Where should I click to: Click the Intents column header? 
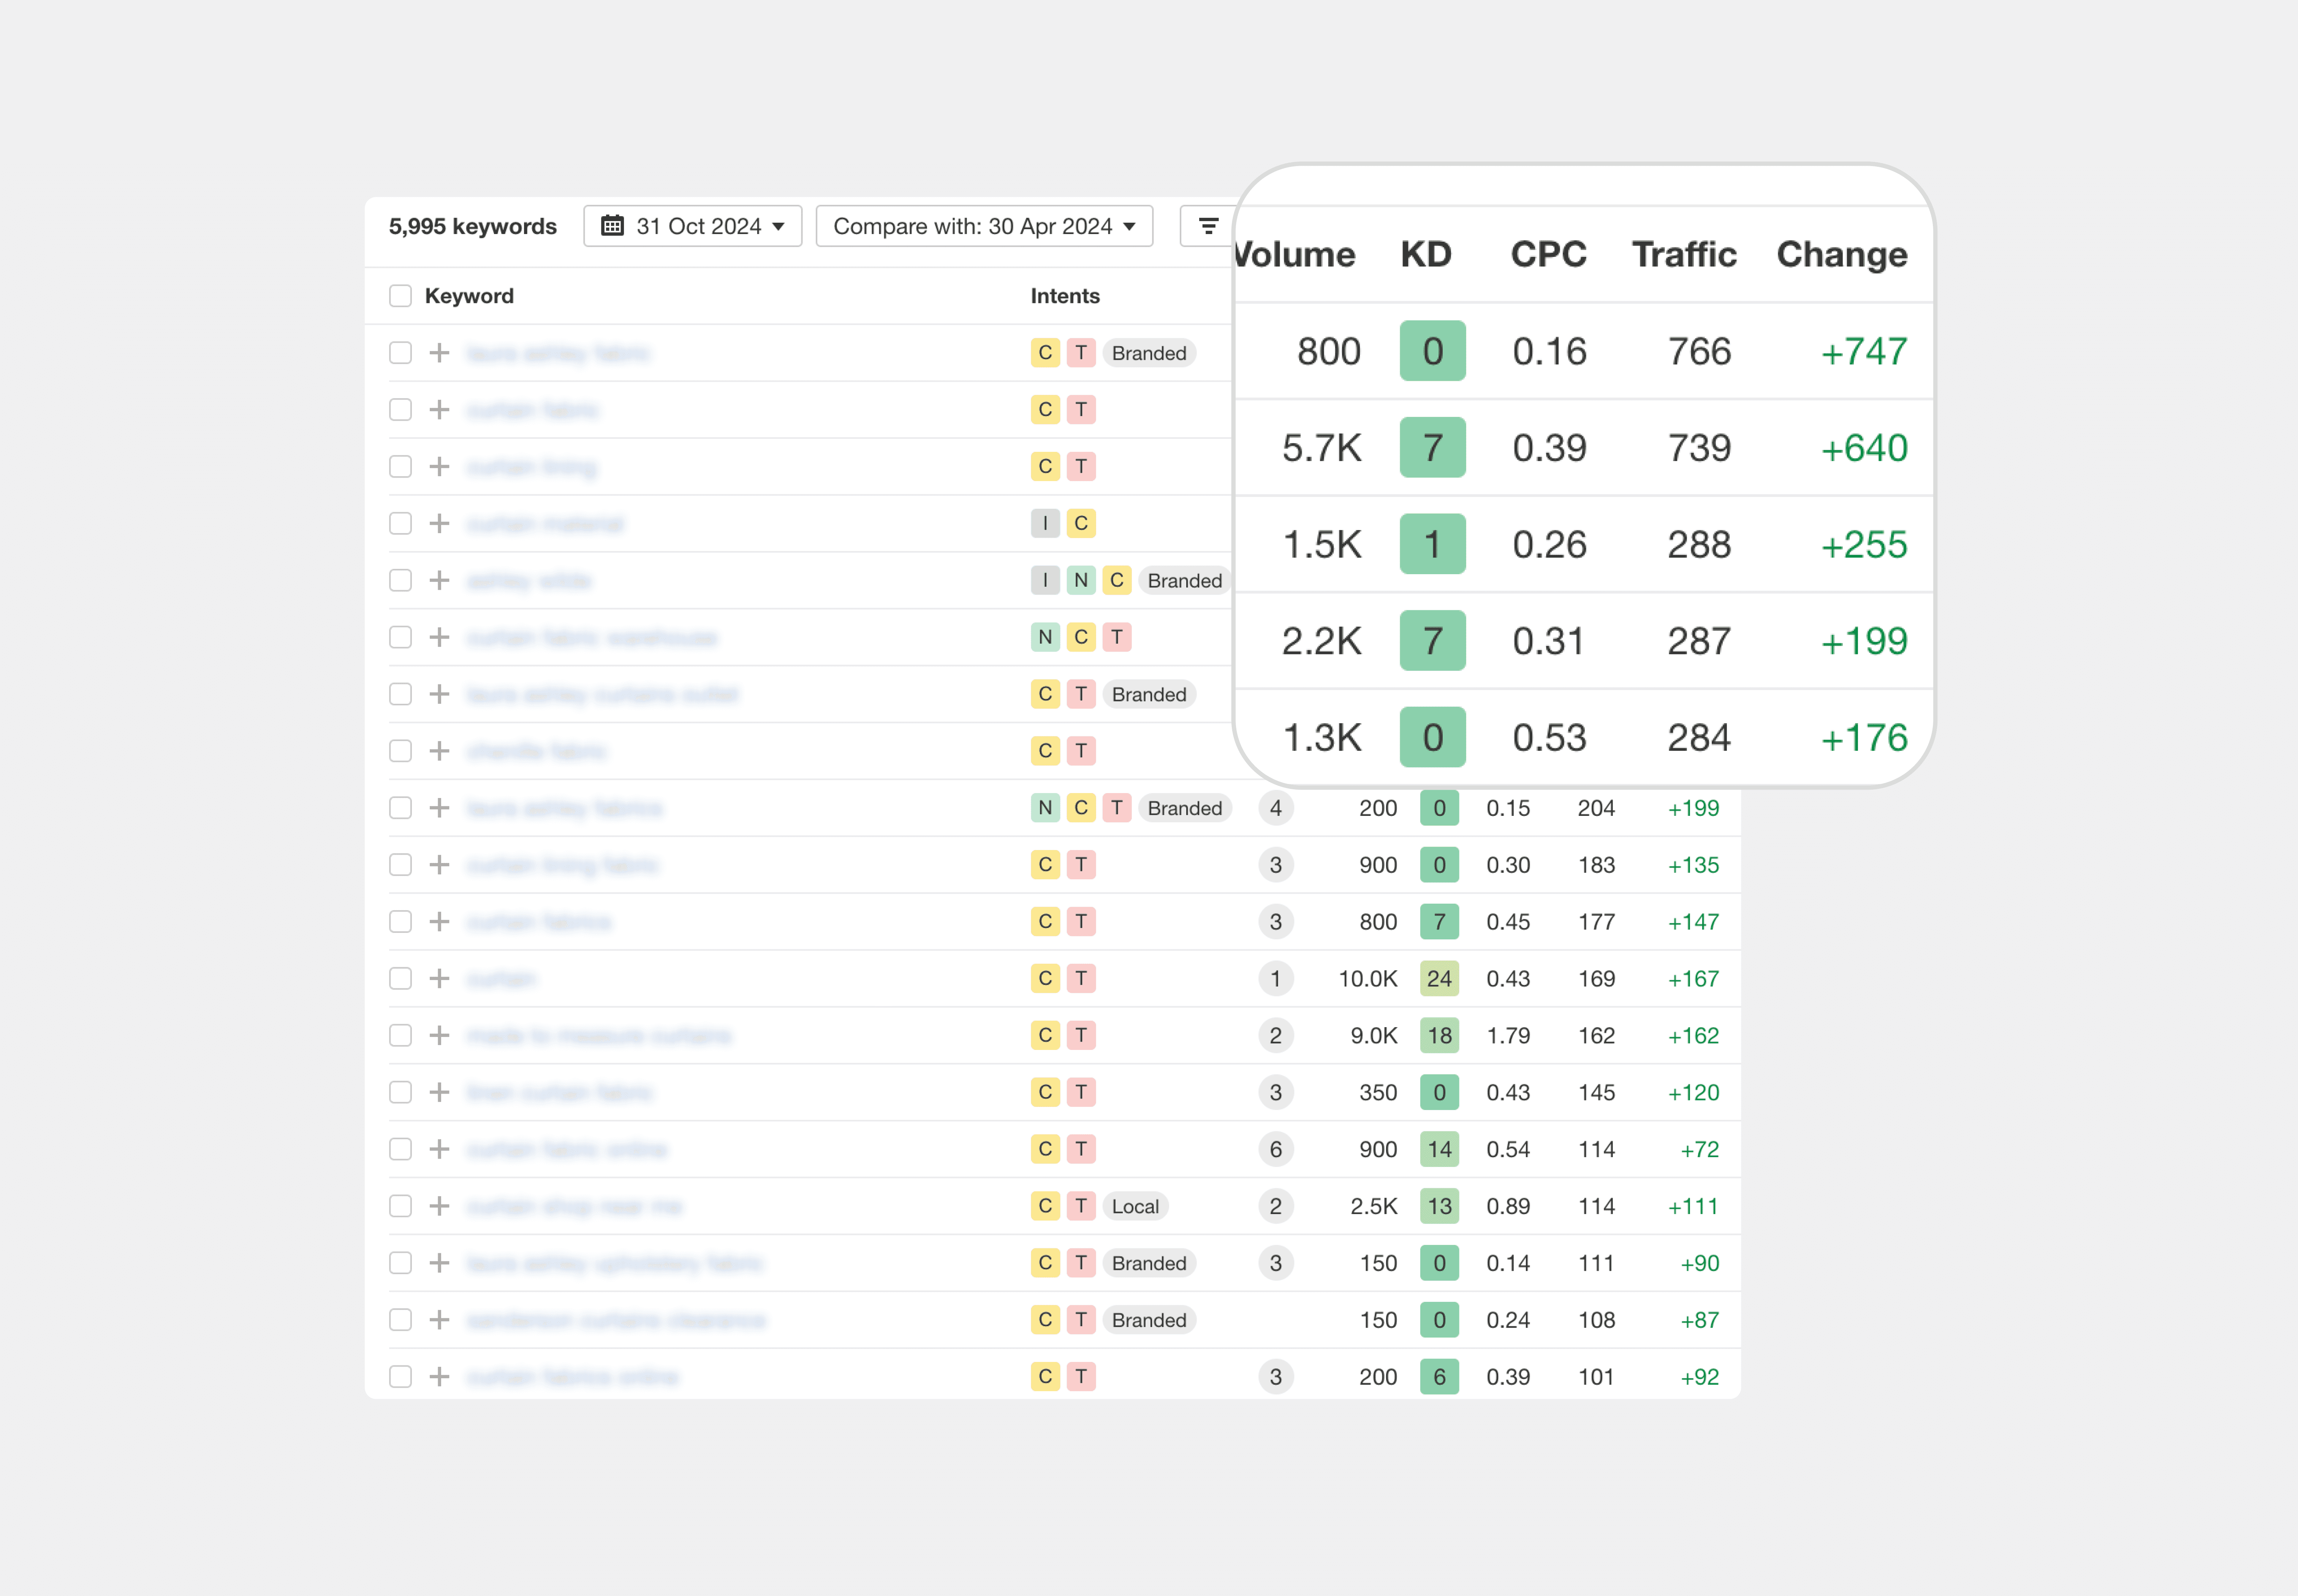pyautogui.click(x=1065, y=296)
